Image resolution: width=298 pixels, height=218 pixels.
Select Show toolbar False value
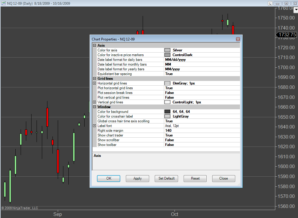click(x=202, y=145)
